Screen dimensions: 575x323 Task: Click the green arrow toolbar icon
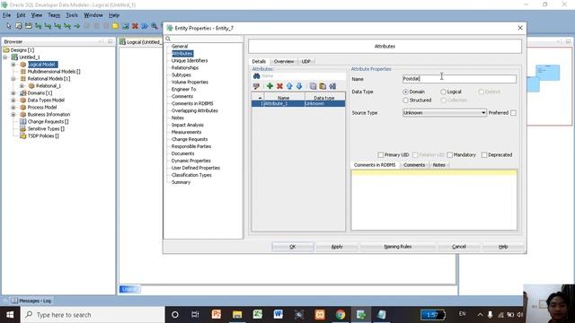(x=77, y=26)
